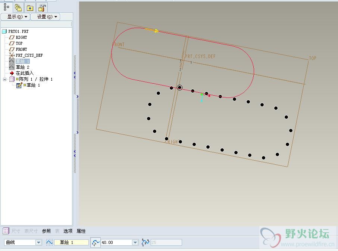Screen dimensions: 338x251
Task: Open the folder browser tab icon
Action: [x=18, y=8]
